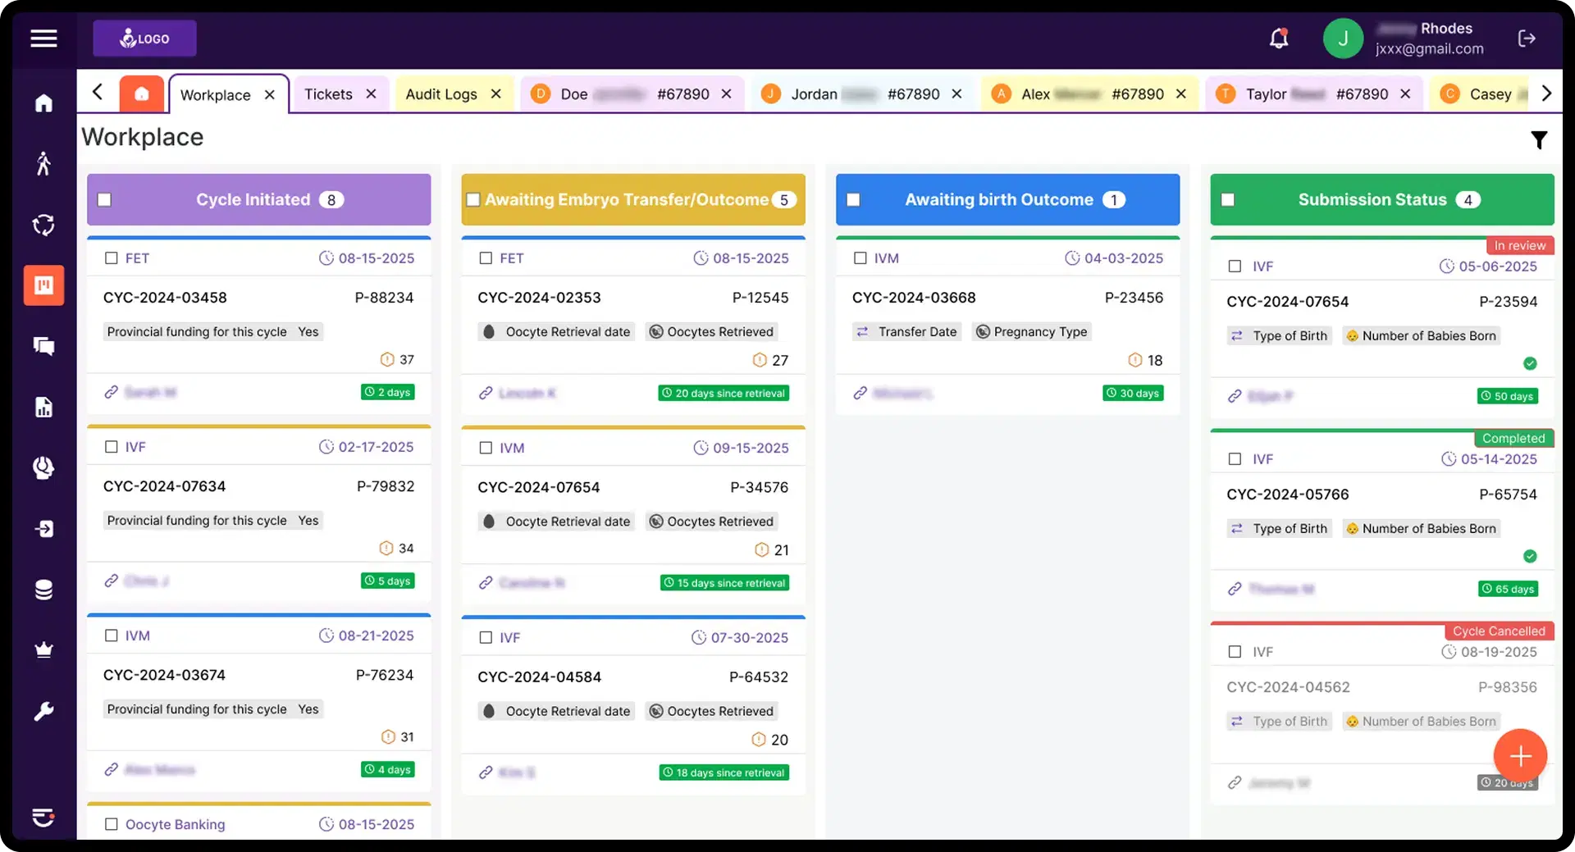Select the kanban Workplace icon in the sidebar
The height and width of the screenshot is (852, 1575).
click(43, 285)
